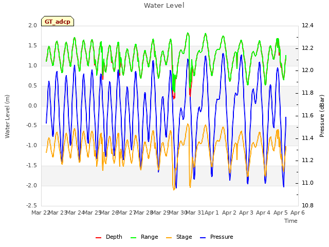Click the Mar 27 date tick label
This screenshot has height=247, width=329.
coord(126,213)
